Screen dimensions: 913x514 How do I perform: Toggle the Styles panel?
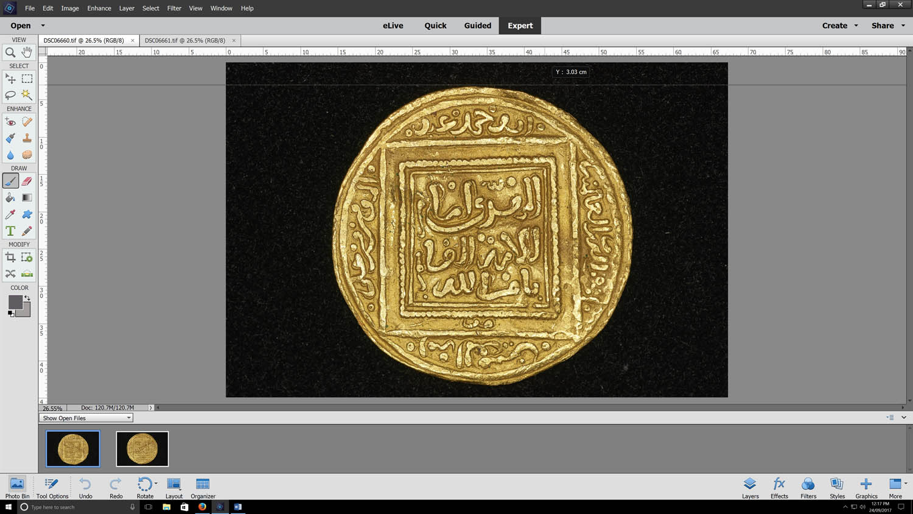837,488
